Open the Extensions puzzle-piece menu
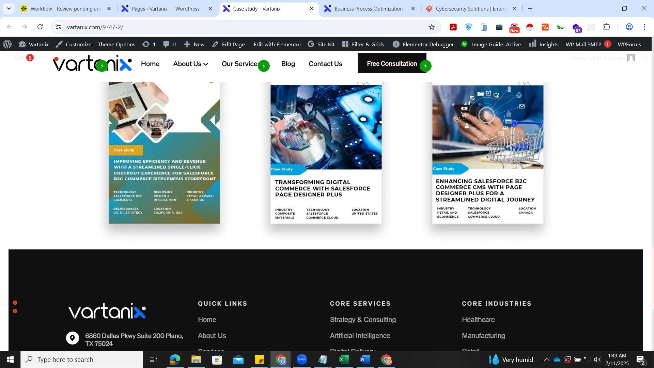 pos(607,27)
